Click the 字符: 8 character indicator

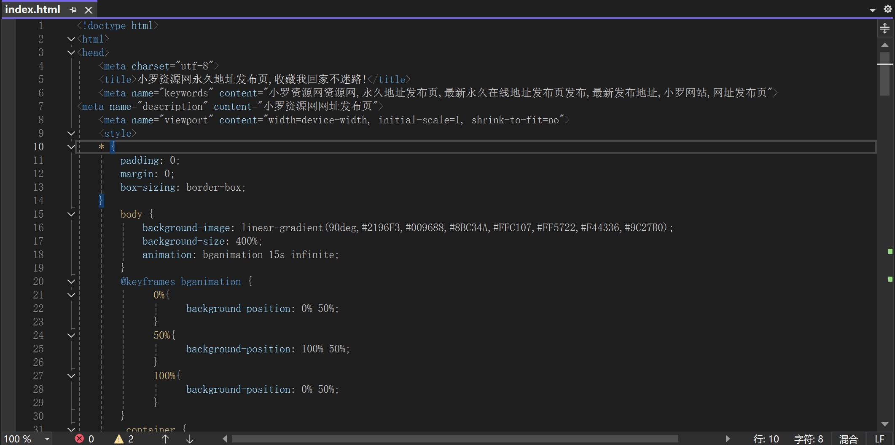[x=809, y=439]
